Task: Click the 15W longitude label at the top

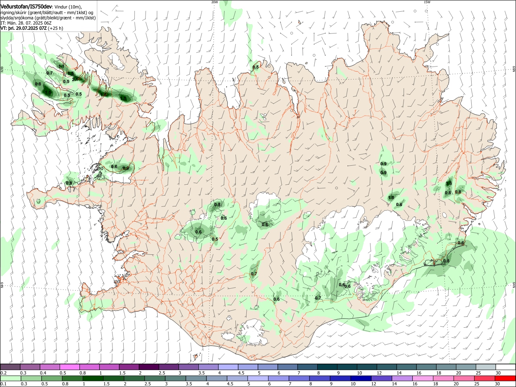Action: click(427, 2)
